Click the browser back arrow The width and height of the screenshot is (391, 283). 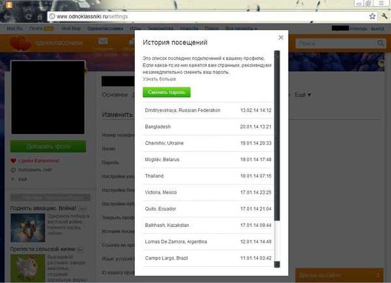tap(7, 17)
